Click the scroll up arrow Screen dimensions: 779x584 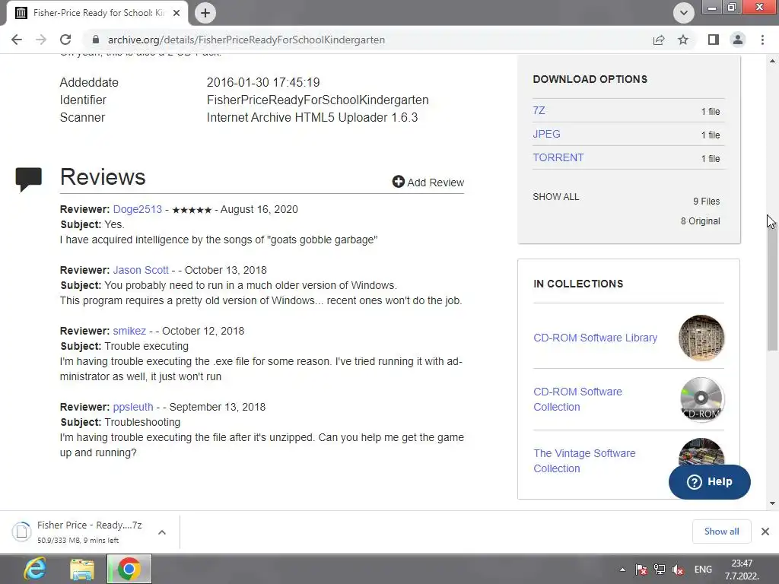773,61
